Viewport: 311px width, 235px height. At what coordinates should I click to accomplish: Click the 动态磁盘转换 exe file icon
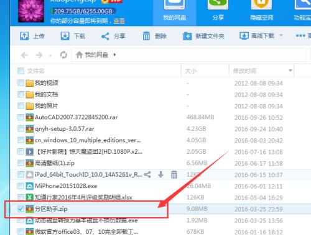click(x=29, y=220)
